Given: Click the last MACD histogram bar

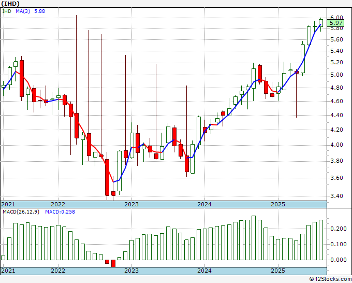Looking at the screenshot, I should (321, 240).
